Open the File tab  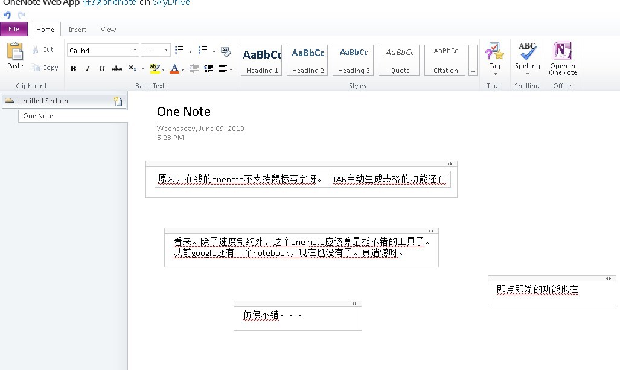point(14,29)
